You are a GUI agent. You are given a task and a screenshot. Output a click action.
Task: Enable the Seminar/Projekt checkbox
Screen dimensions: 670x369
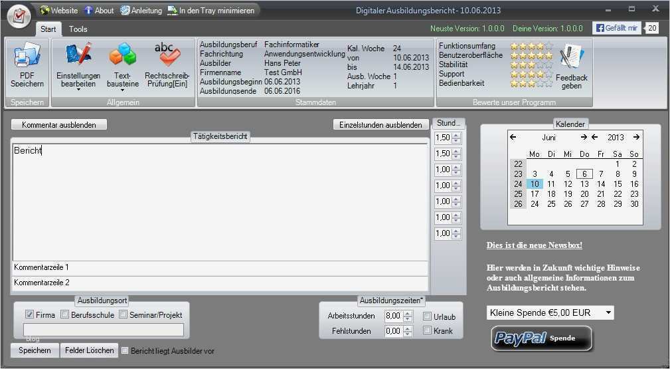point(123,314)
